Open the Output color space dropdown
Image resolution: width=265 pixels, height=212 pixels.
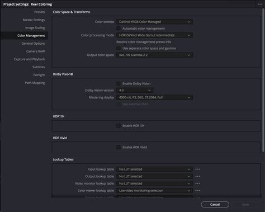coord(154,55)
